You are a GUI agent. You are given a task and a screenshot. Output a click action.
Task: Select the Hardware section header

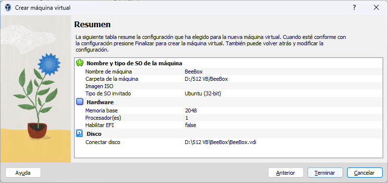pyautogui.click(x=100, y=102)
